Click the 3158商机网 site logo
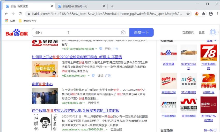The height and width of the screenshot is (132, 220). 189,81
